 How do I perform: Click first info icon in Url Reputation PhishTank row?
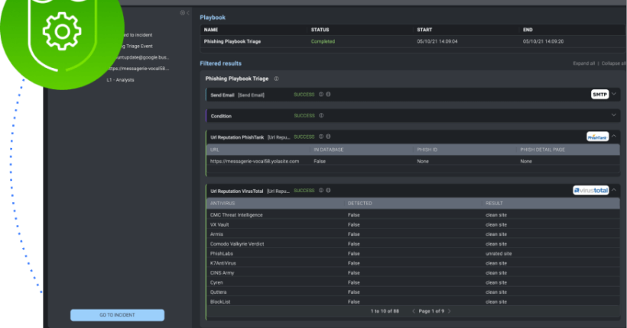pyautogui.click(x=320, y=137)
